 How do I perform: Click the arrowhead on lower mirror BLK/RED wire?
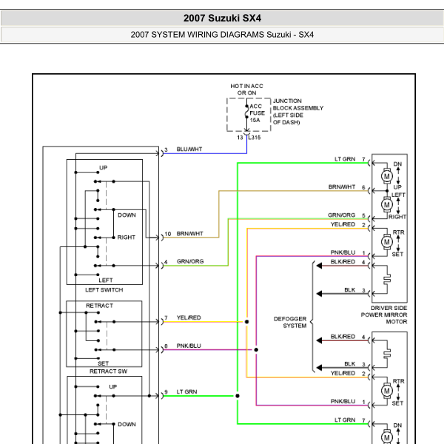point(319,340)
